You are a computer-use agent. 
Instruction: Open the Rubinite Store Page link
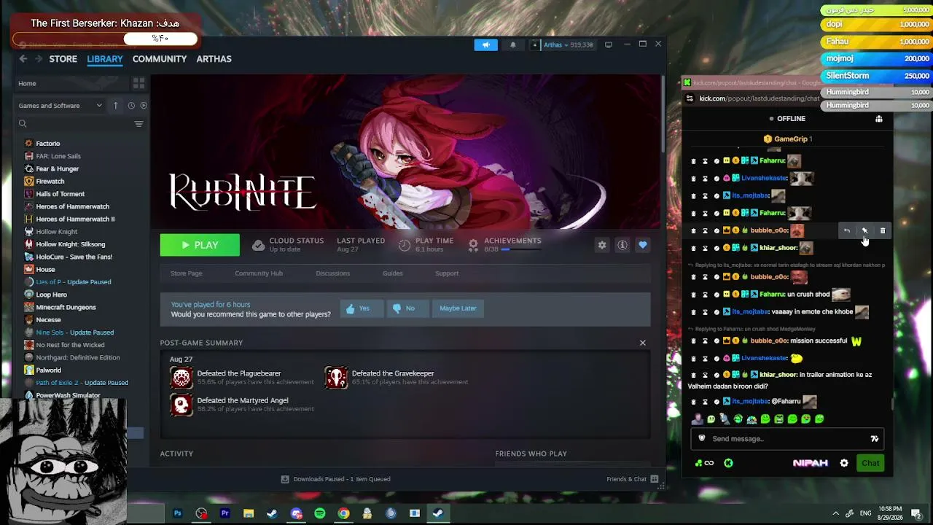187,273
